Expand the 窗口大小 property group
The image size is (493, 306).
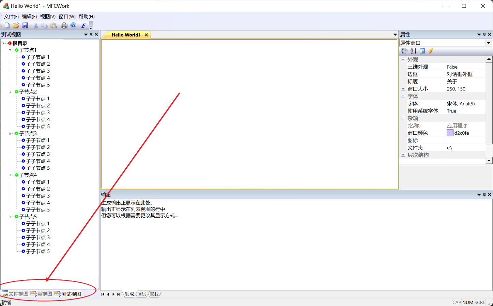tap(403, 89)
